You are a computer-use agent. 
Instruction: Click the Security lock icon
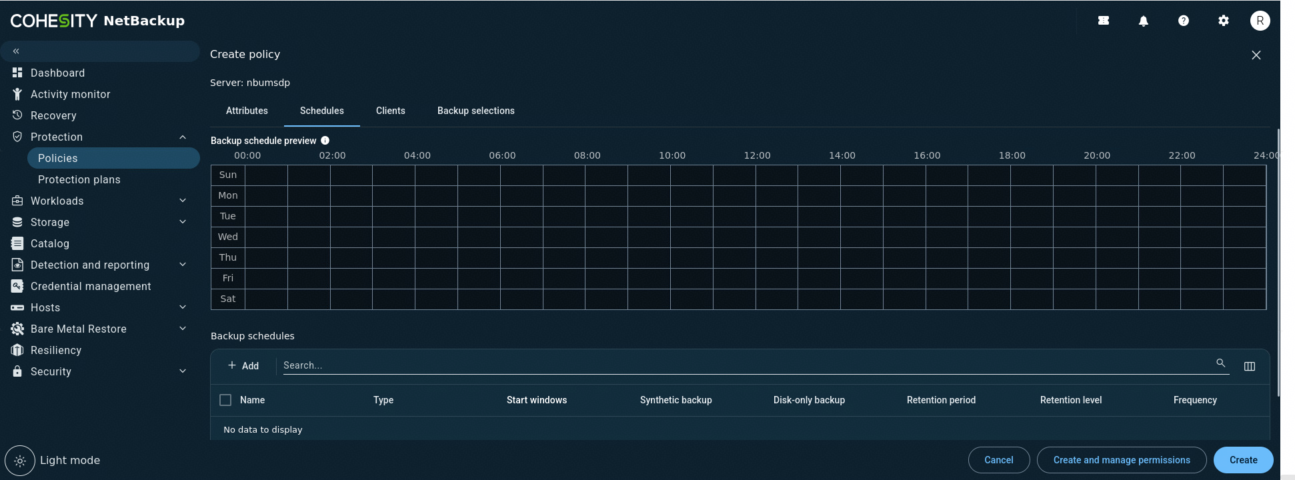[x=17, y=371]
